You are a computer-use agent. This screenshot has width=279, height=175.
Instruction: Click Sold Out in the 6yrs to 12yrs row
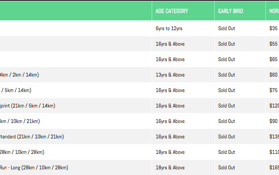point(227,28)
